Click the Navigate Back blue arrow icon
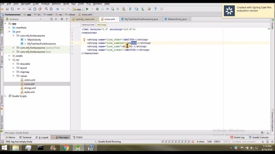 pyautogui.click(x=58, y=9)
